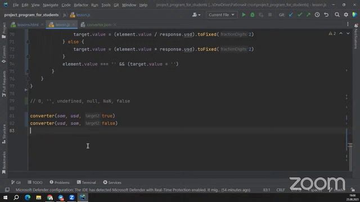The width and height of the screenshot is (360, 202).
Task: Click project_program_for_students breadcrumb
Action: (31, 15)
